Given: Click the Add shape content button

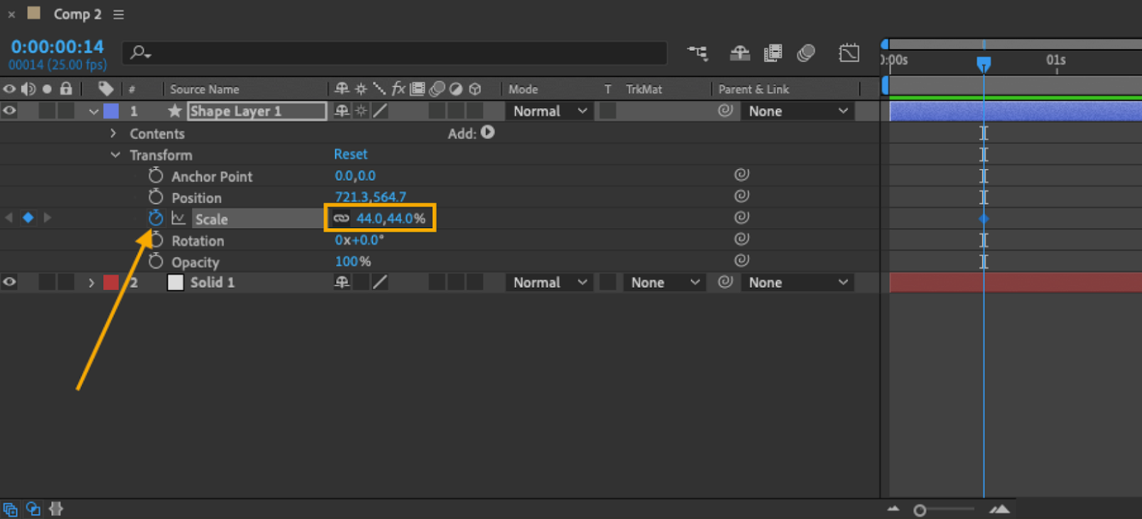Looking at the screenshot, I should [x=487, y=132].
